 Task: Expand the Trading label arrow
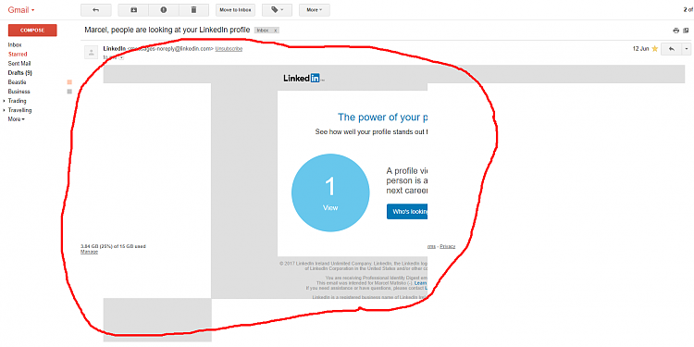pyautogui.click(x=4, y=101)
